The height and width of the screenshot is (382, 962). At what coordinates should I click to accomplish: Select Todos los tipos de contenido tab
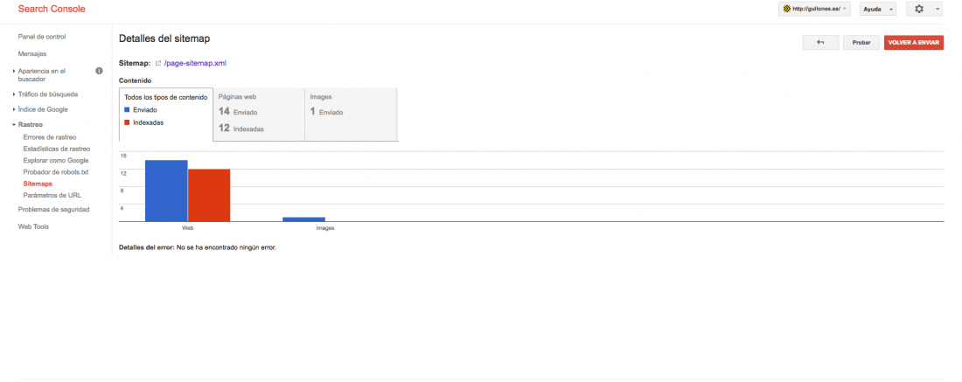point(166,114)
